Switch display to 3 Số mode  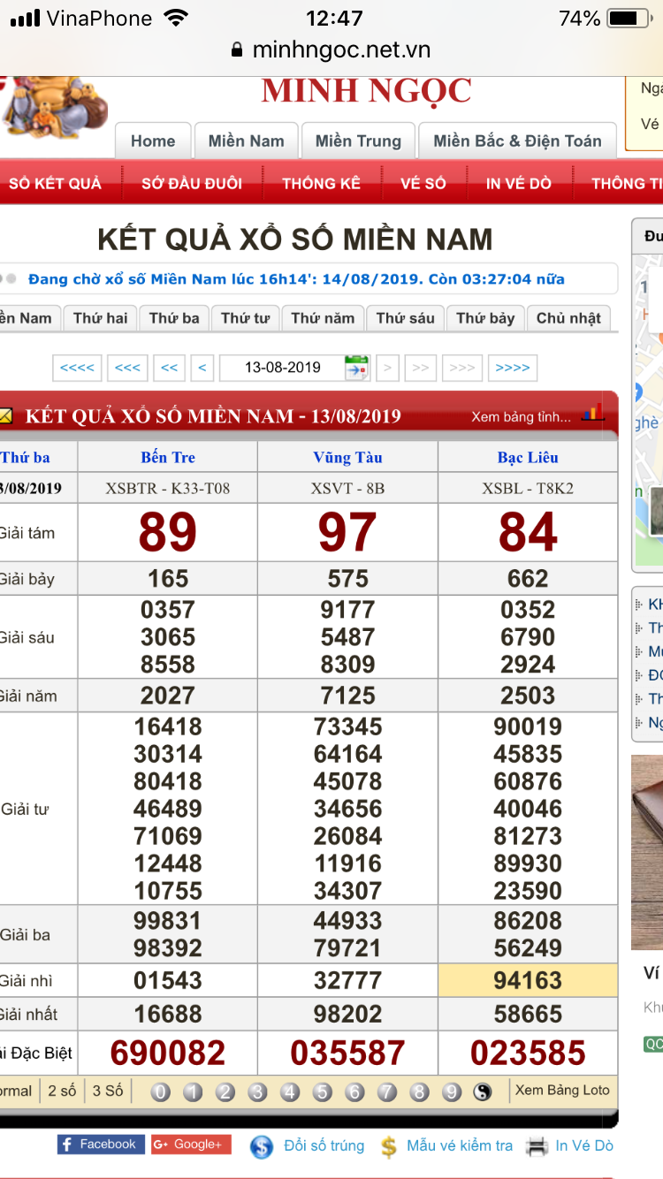108,1091
